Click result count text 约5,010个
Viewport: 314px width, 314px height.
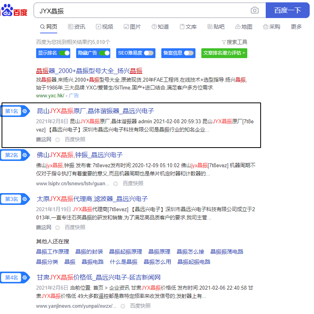tap(99, 42)
